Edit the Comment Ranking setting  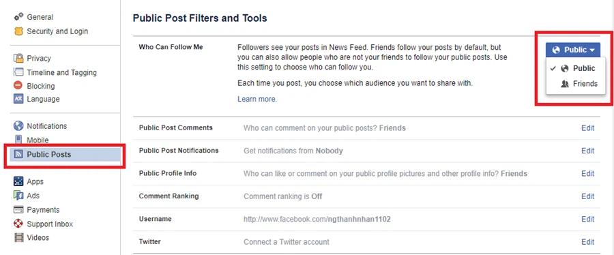click(587, 196)
